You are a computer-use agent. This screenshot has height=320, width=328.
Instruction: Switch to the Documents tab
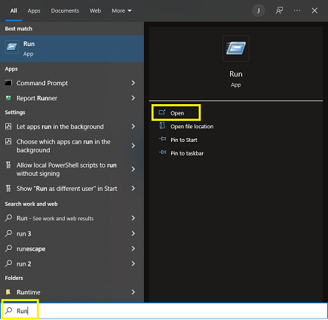coord(65,11)
